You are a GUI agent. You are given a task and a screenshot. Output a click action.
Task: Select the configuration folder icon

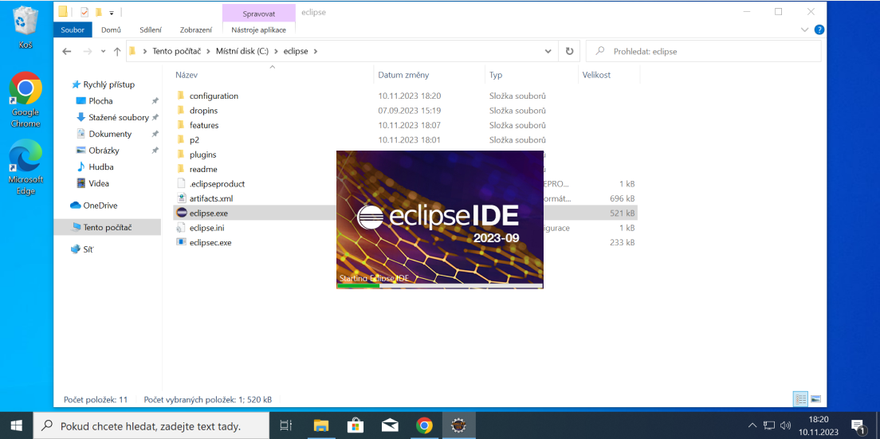coord(181,96)
